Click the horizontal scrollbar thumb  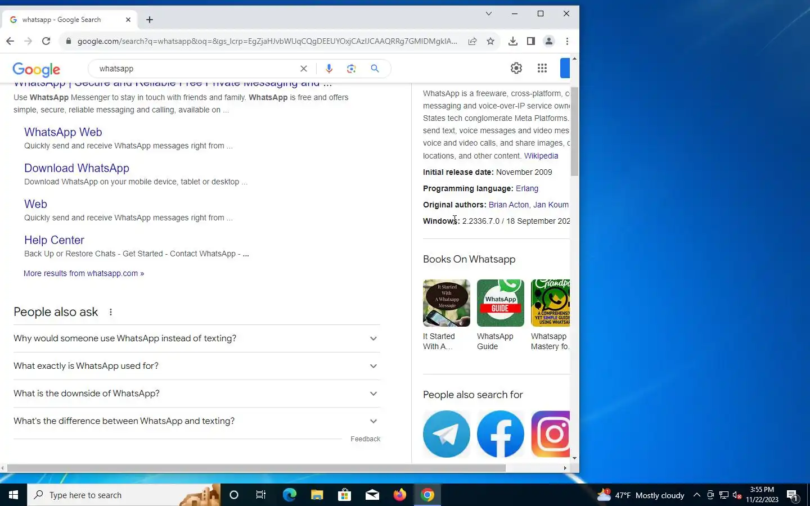pos(256,468)
